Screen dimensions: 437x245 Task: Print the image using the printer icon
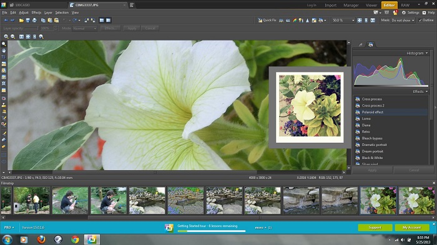click(34, 21)
